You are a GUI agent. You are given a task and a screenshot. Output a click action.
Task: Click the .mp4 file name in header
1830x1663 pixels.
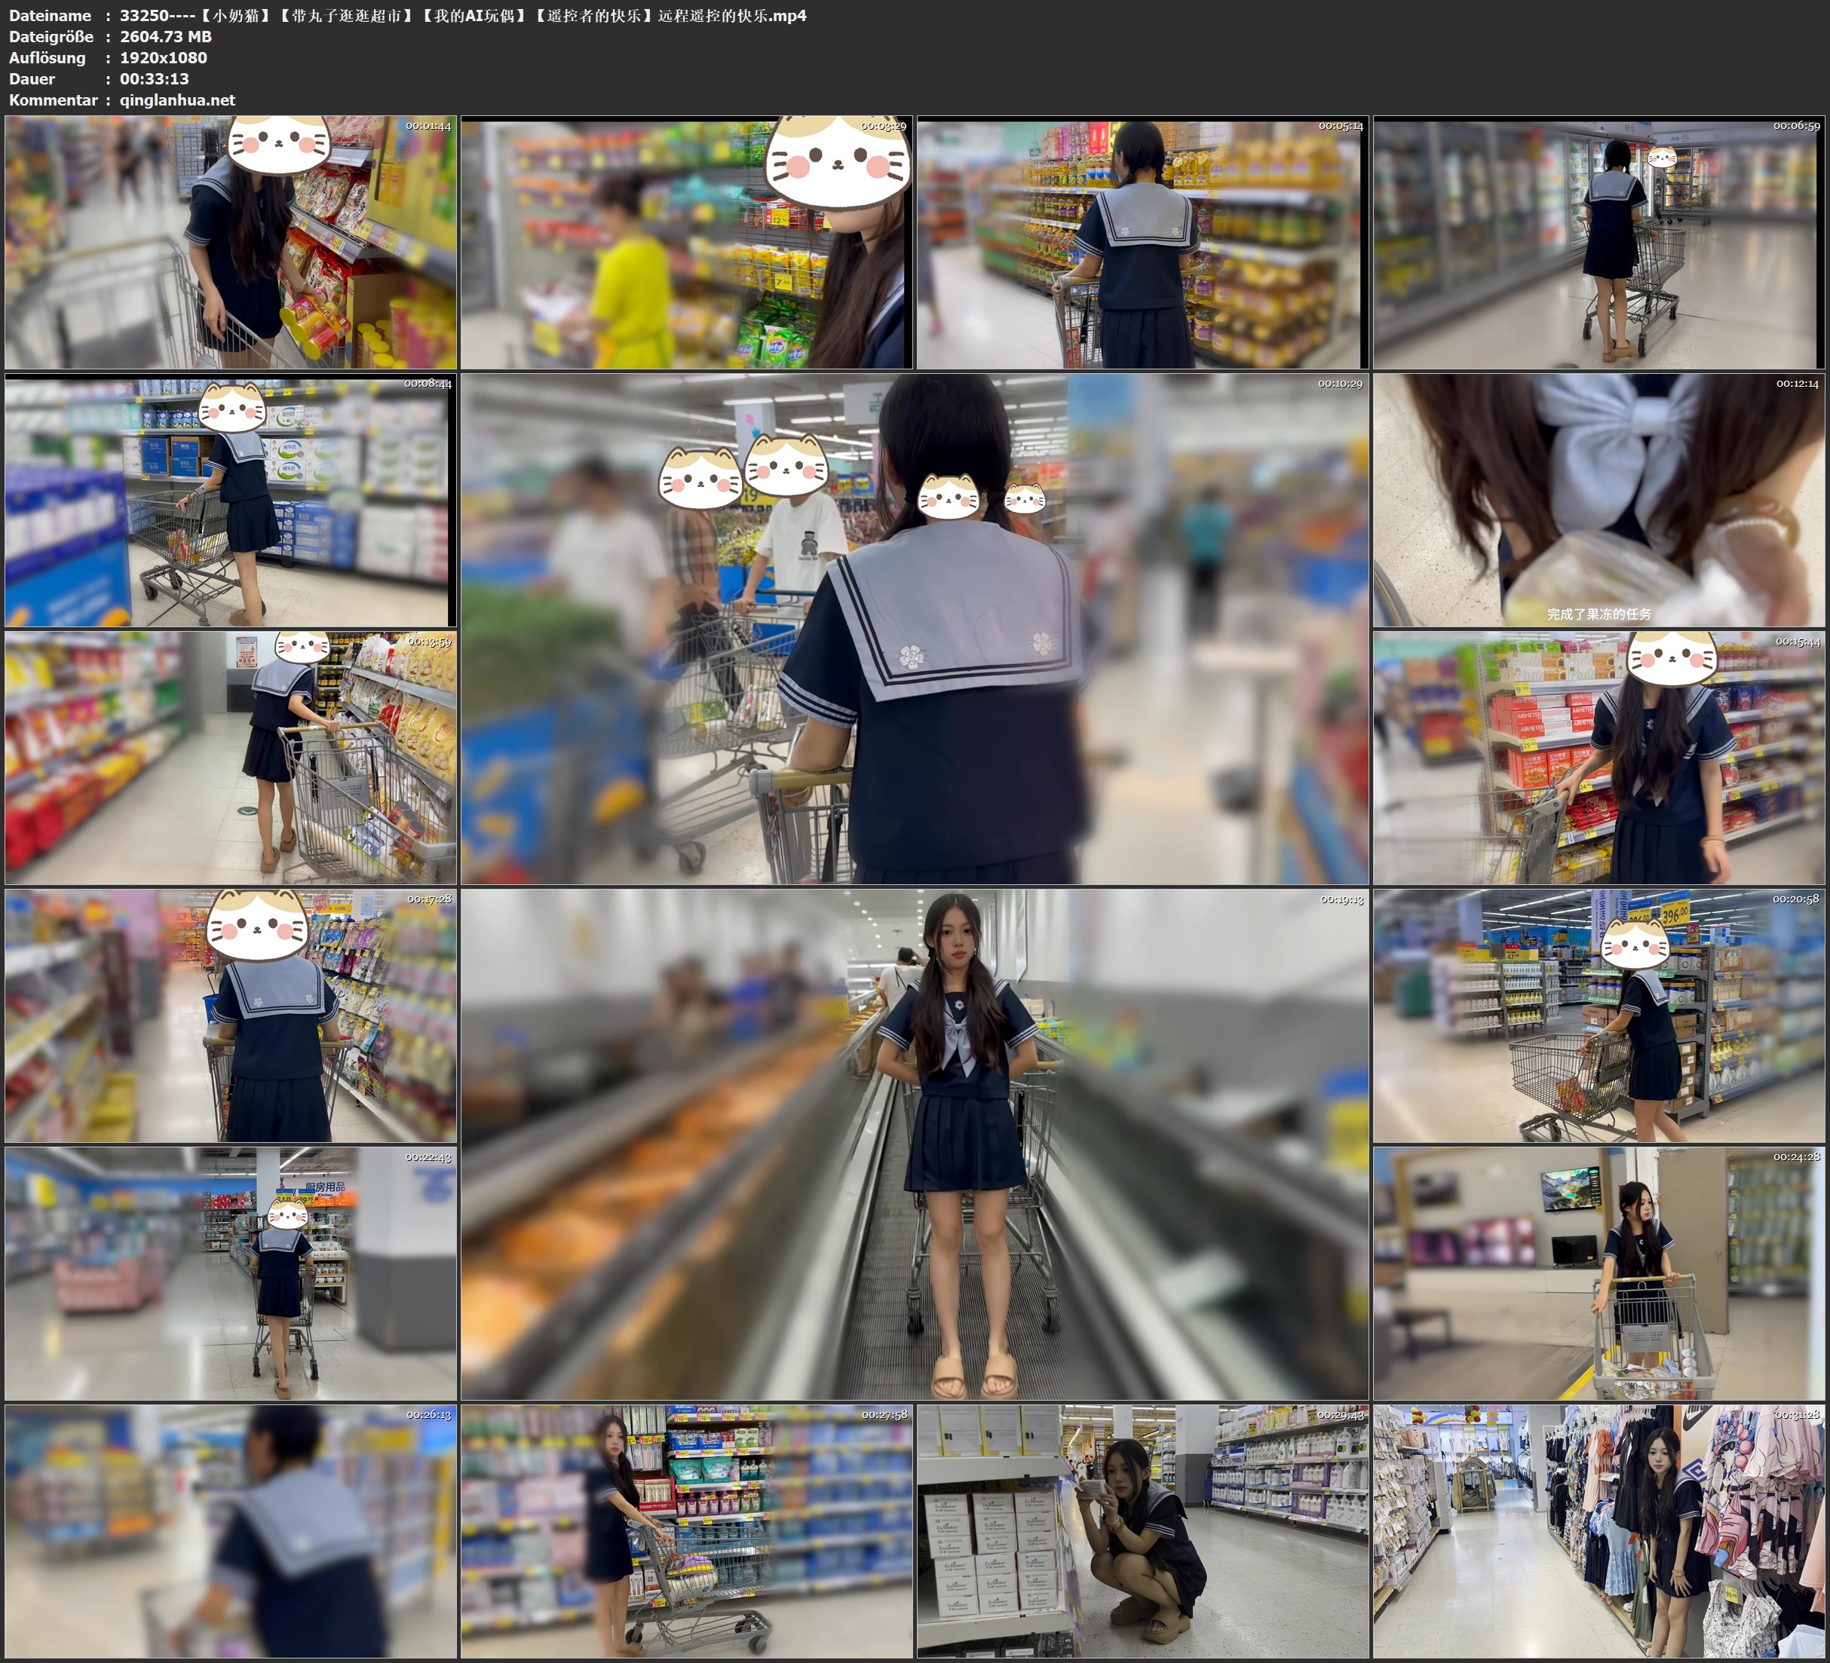(x=463, y=15)
